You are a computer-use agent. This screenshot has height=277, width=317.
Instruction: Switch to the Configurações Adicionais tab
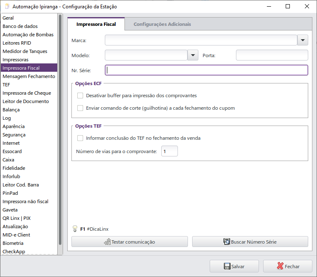tap(162, 24)
